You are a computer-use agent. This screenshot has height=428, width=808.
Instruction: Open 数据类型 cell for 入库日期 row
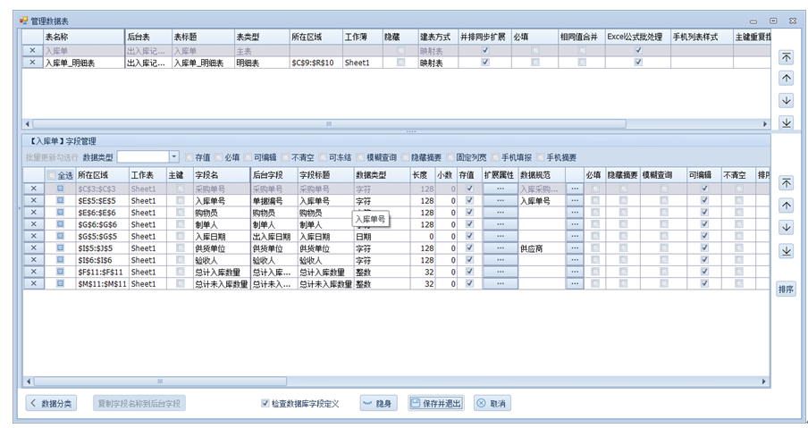coord(381,236)
